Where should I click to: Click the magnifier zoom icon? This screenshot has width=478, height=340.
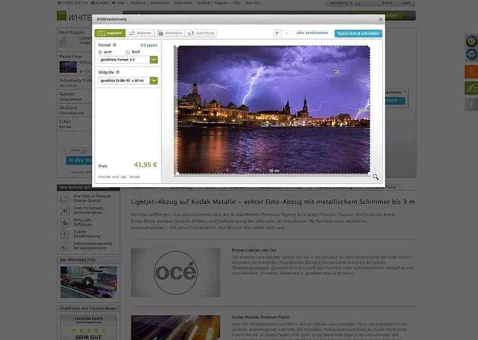point(375,177)
